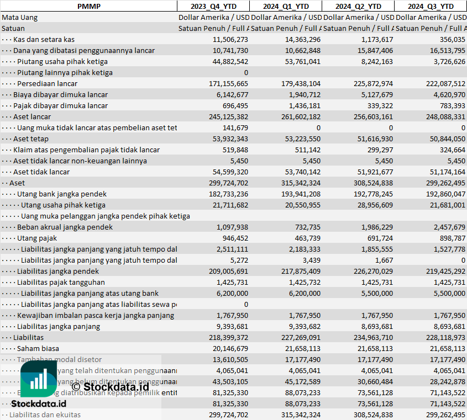The image size is (467, 420).
Task: Select the 2023_Q4_YTD column header
Action: [213, 6]
